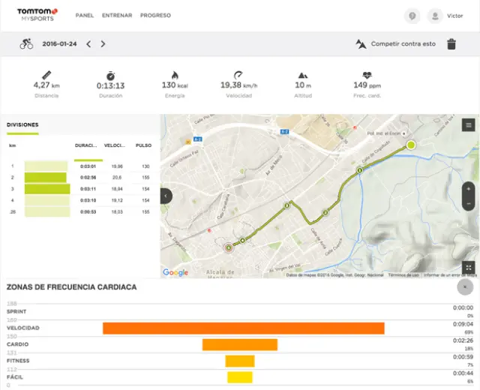Screen dimensions: 480x390
Task: Zoom in on the map
Action: [469, 189]
